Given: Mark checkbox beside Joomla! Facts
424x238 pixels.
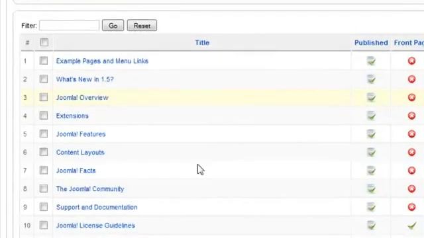Looking at the screenshot, I should coord(43,171).
